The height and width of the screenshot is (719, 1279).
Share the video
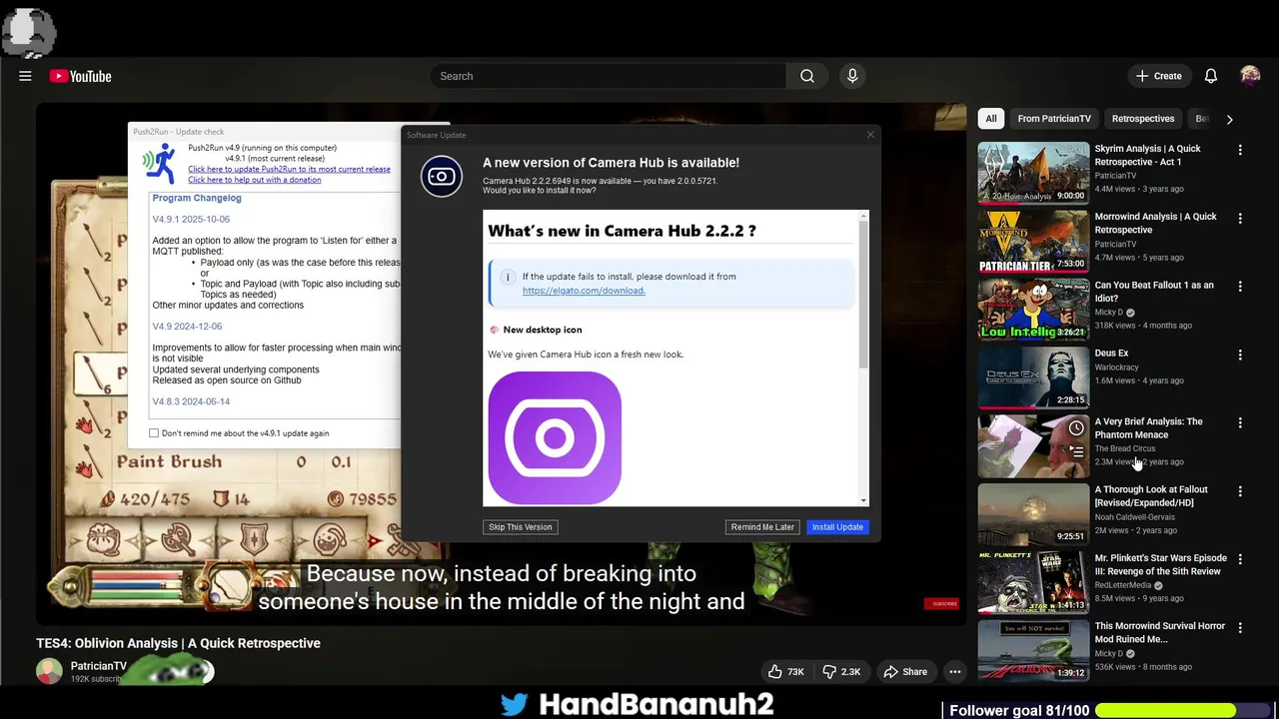pyautogui.click(x=905, y=672)
